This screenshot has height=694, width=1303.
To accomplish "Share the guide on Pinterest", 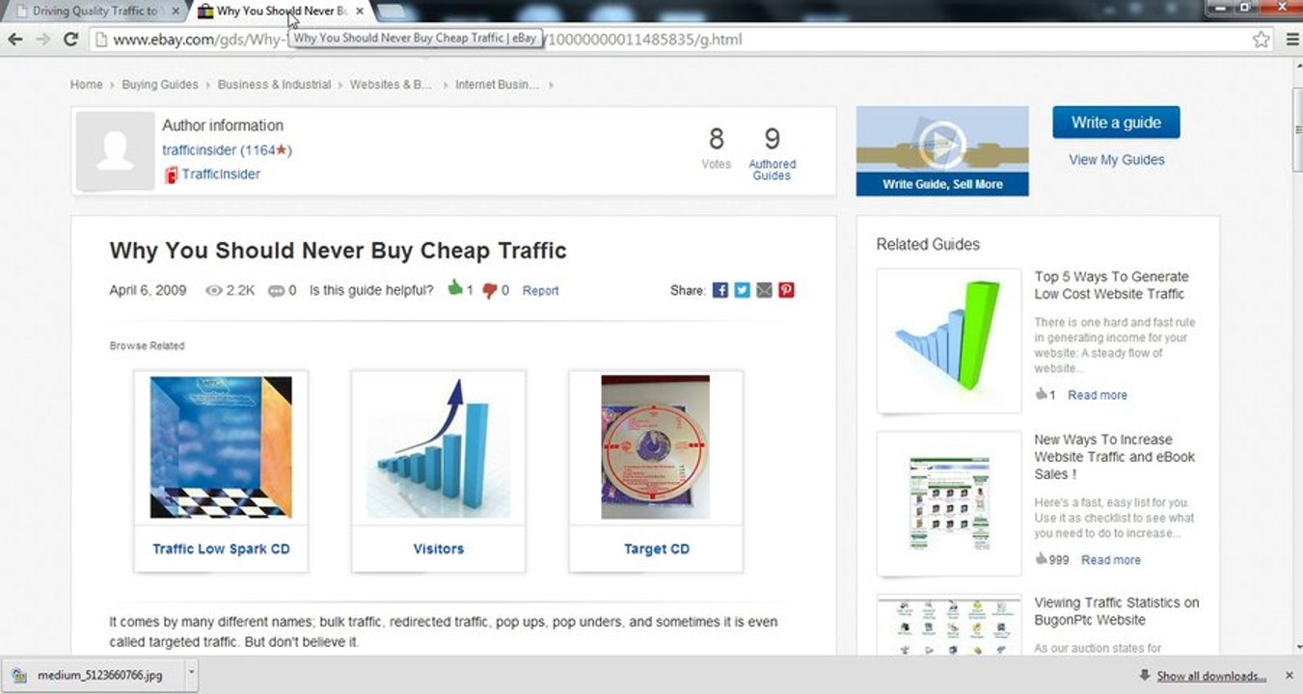I will coord(786,290).
